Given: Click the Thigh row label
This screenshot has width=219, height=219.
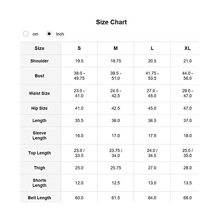Looking at the screenshot, I should (x=39, y=168).
